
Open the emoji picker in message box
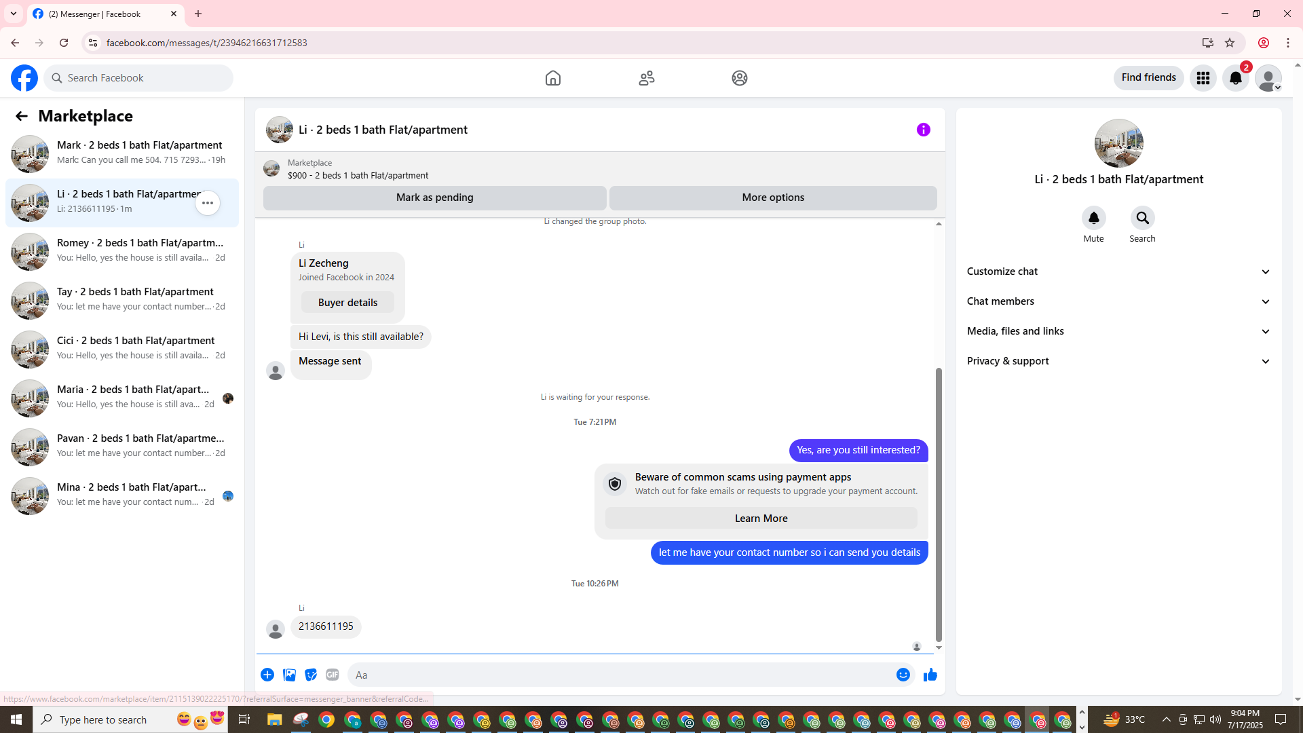(903, 675)
